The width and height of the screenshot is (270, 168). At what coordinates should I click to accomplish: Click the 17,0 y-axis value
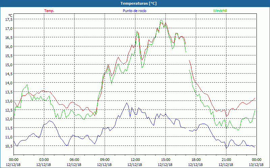pyautogui.click(x=9, y=29)
